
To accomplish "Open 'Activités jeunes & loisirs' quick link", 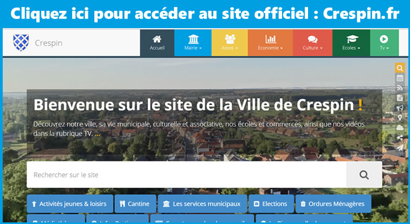I will (70, 203).
